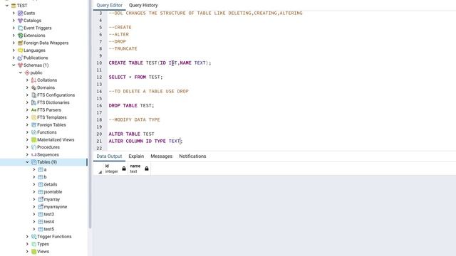Image resolution: width=456 pixels, height=256 pixels.
Task: Click the Publications icon
Action: pyautogui.click(x=20, y=58)
